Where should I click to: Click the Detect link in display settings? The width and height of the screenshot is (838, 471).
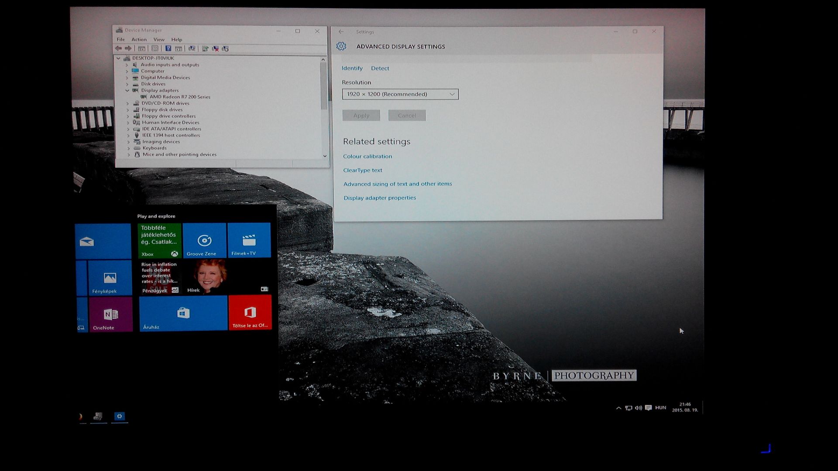coord(380,68)
